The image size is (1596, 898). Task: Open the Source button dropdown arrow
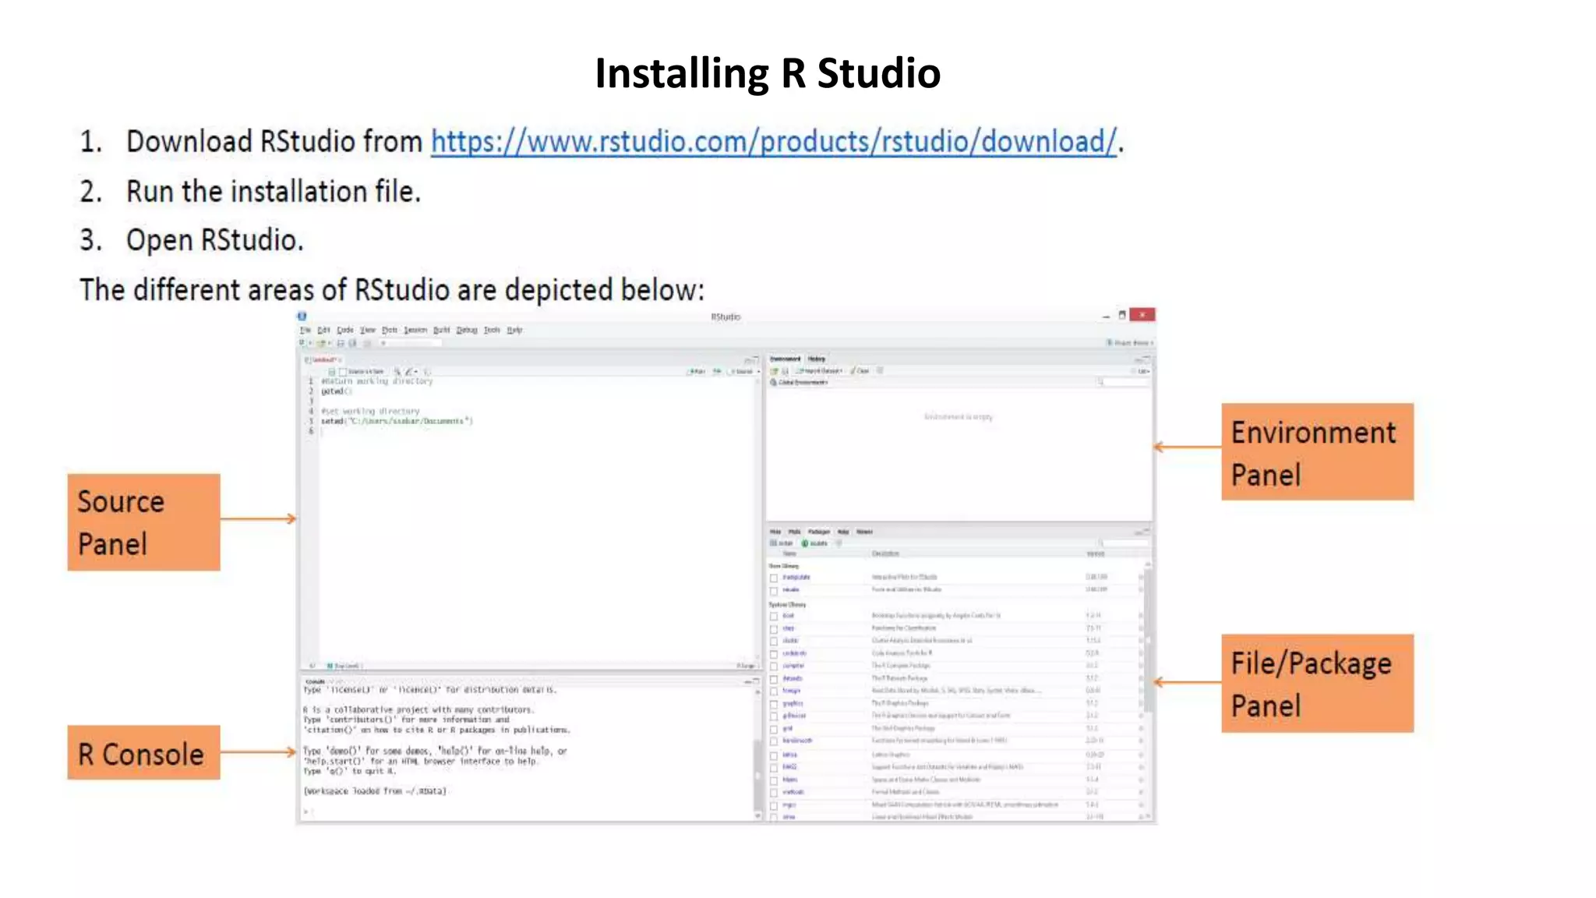(x=759, y=372)
